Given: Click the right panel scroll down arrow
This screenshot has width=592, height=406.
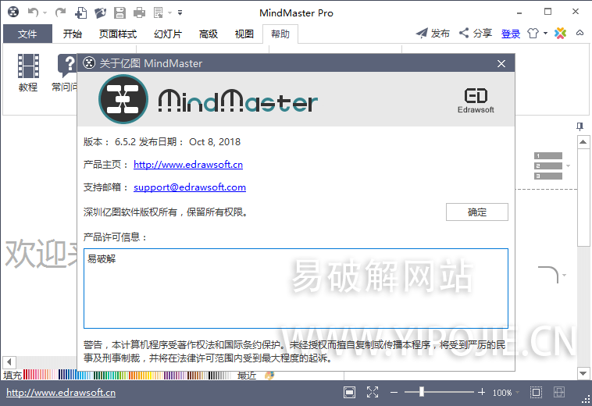Looking at the screenshot, I should click(583, 373).
